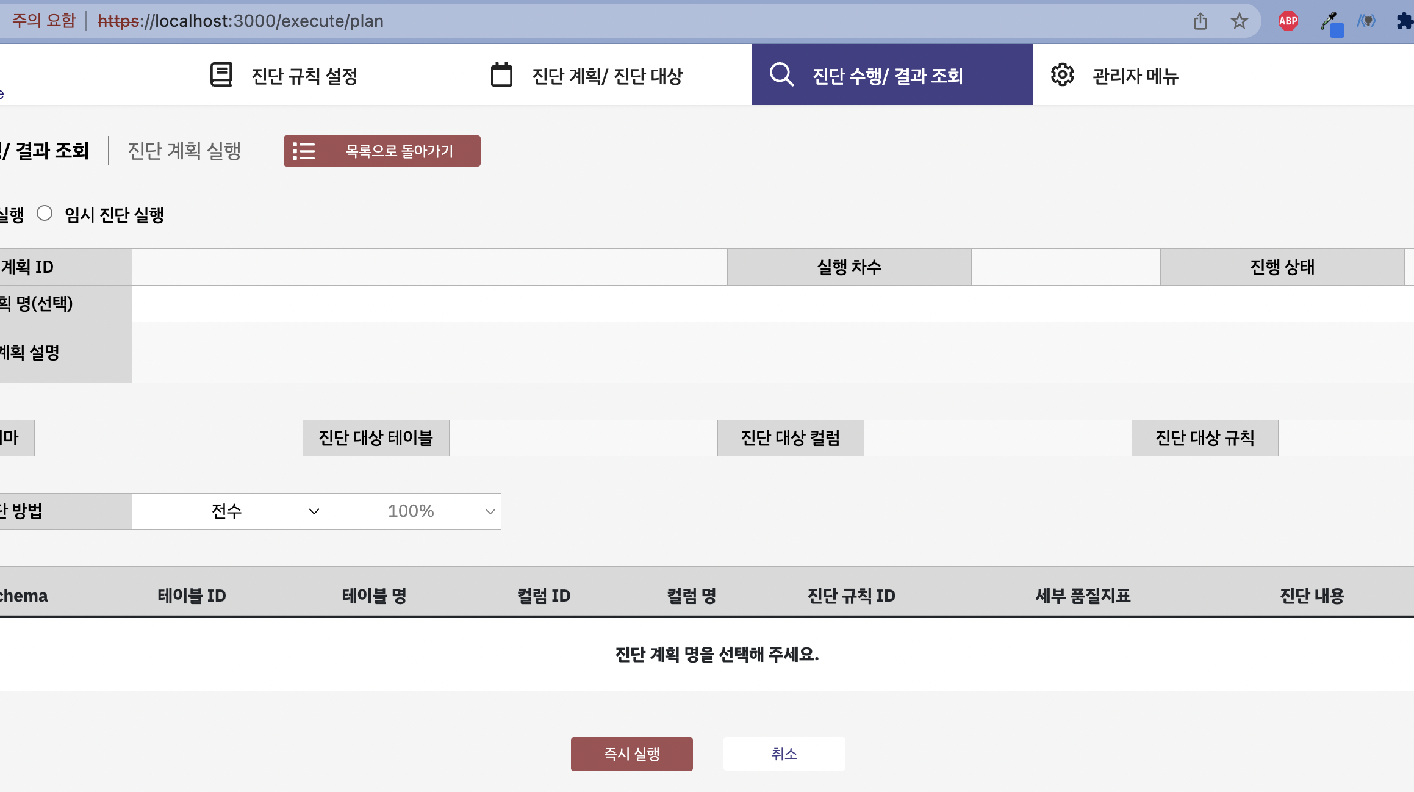This screenshot has width=1414, height=792.
Task: Click the magnifier icon in active tab
Action: tap(781, 75)
